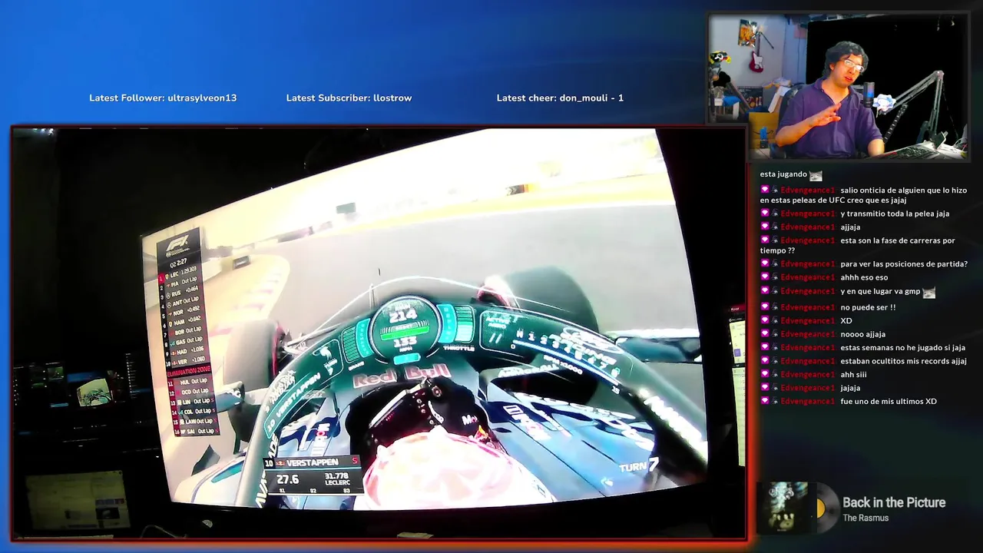983x553 pixels.
Task: Click the "31.778 LECLERC" comparison time
Action: tap(337, 478)
